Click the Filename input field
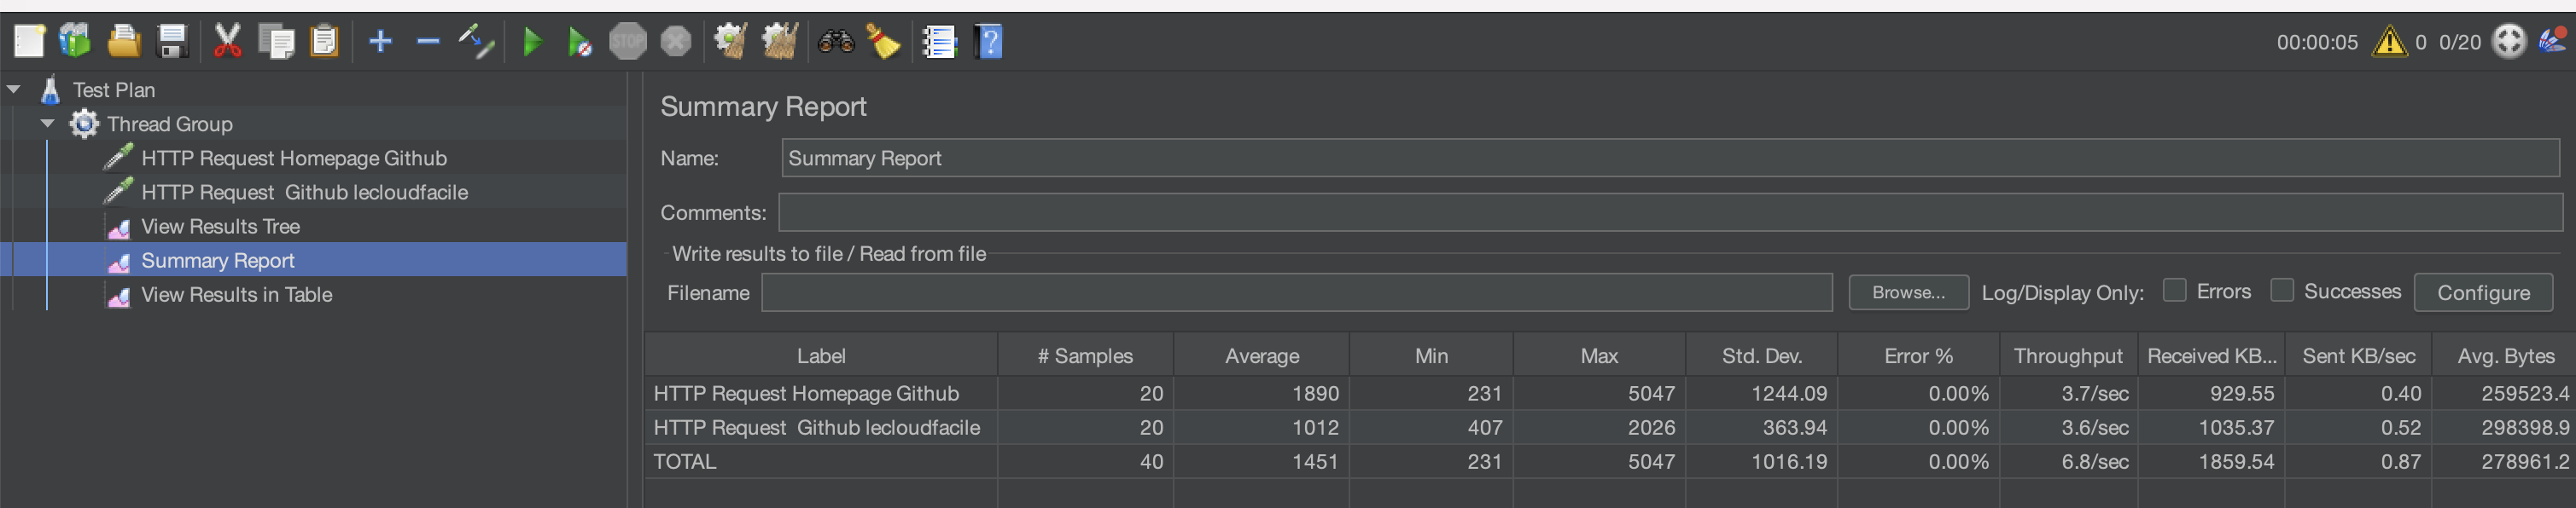The height and width of the screenshot is (508, 2576). [1296, 292]
